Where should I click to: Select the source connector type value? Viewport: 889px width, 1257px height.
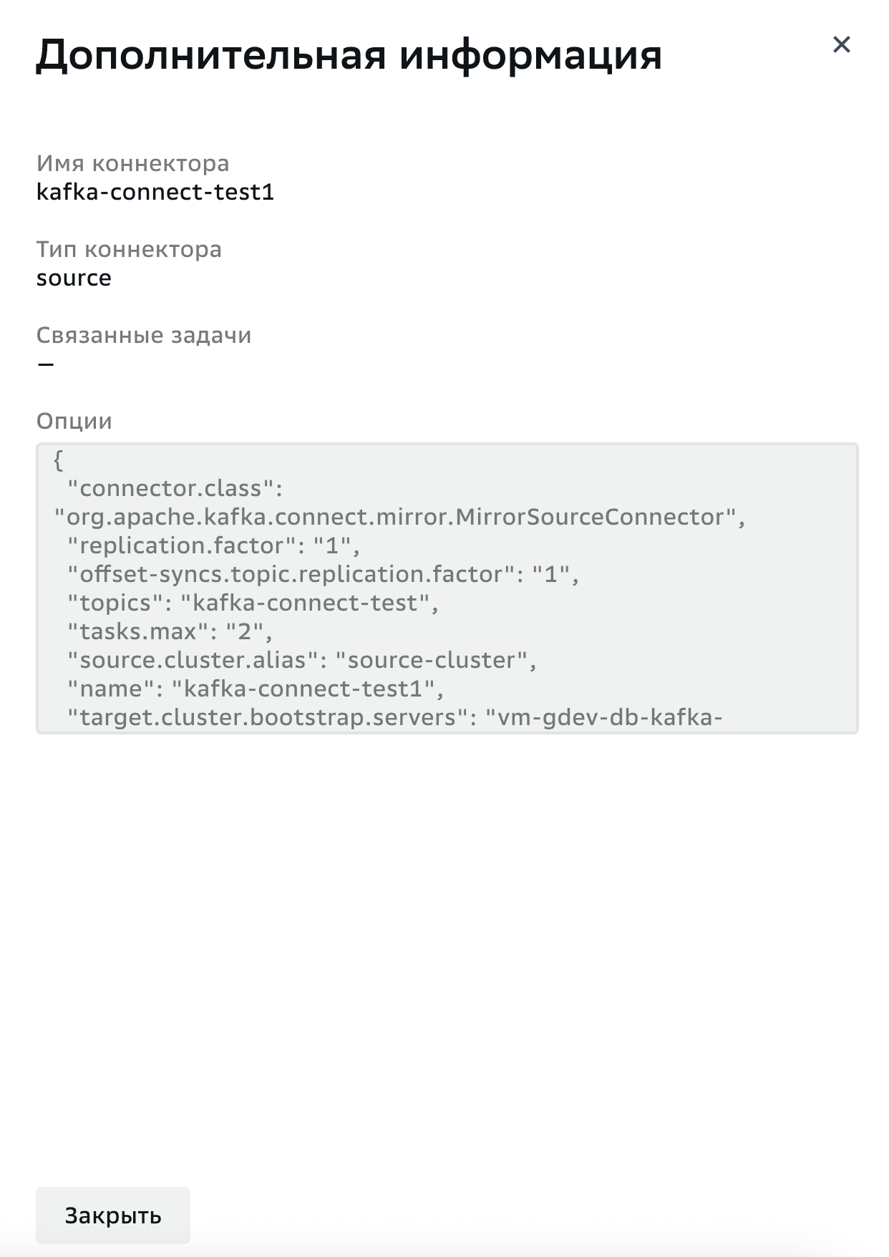pos(74,278)
